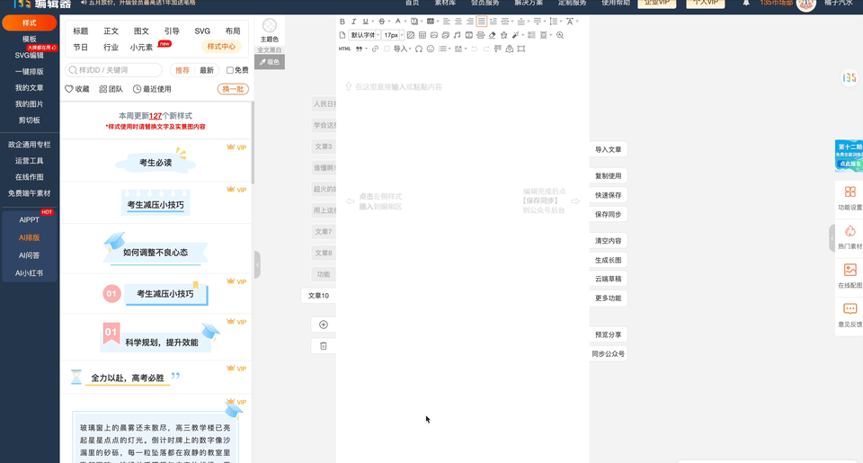Insert music using the note icon
863x463 pixels.
[x=457, y=35]
